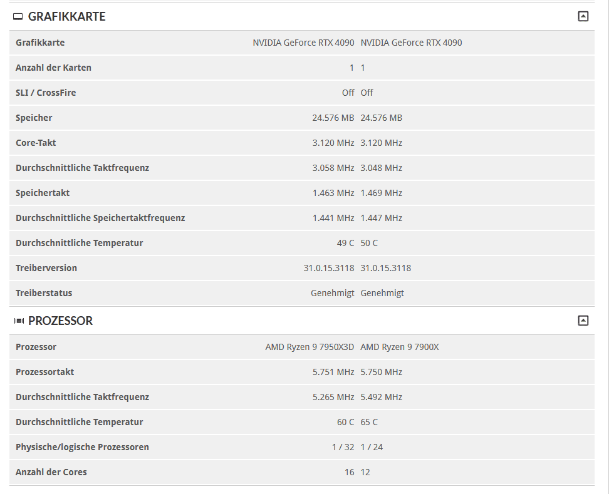
Task: Click the first 3.120 MHz Core-Takt value
Action: [x=333, y=143]
